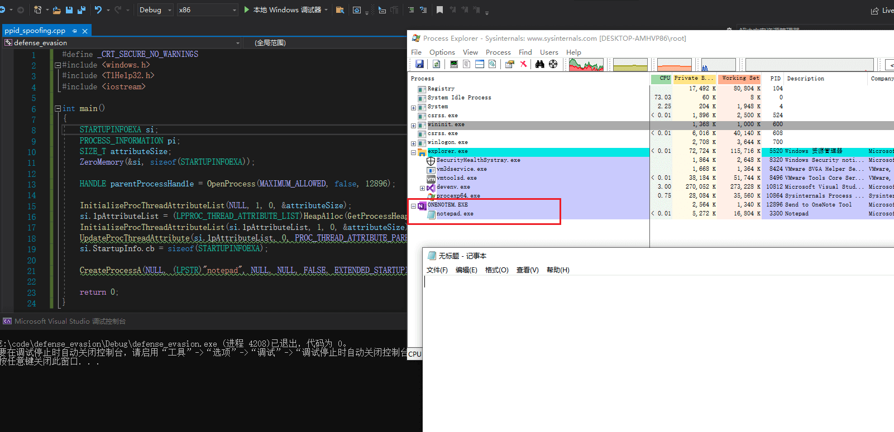Click binoculars Find Handle icon
The height and width of the screenshot is (432, 894).
(540, 64)
